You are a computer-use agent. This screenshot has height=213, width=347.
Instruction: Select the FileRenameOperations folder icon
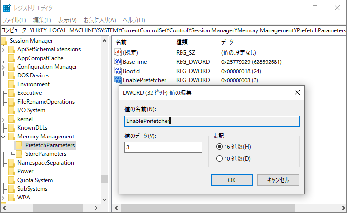point(11,102)
